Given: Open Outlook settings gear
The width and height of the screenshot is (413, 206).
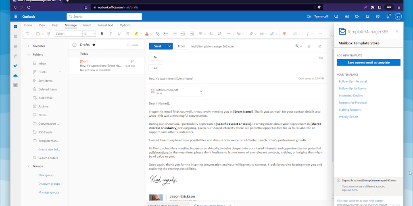Looking at the screenshot, I should pyautogui.click(x=378, y=16).
